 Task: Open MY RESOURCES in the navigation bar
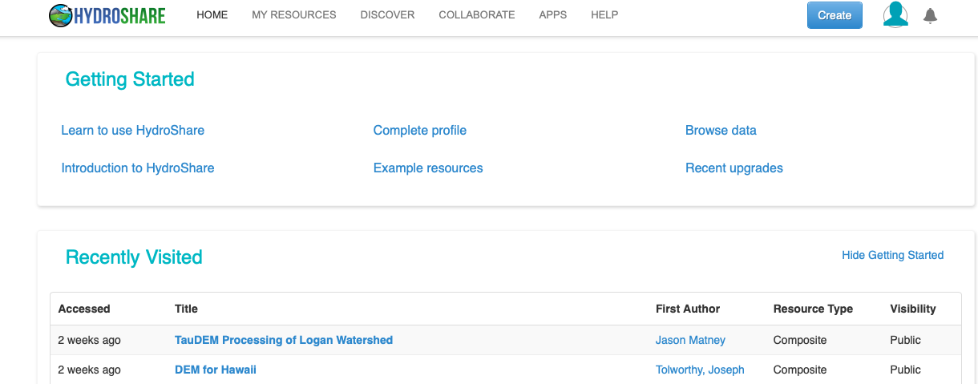point(294,15)
